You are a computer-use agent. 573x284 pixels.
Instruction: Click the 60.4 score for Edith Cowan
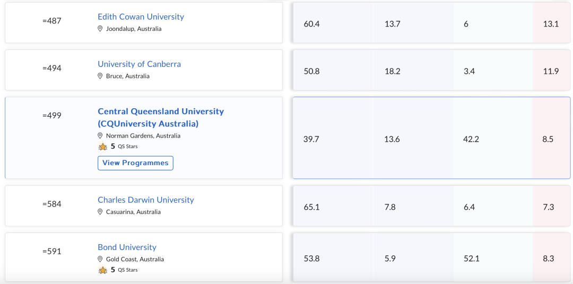[312, 24]
